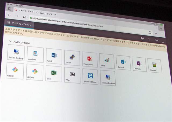Open the Jon user account menu
The width and height of the screenshot is (172, 122).
[156, 40]
